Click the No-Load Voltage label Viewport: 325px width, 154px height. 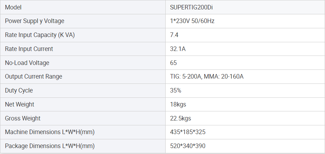coord(27,63)
